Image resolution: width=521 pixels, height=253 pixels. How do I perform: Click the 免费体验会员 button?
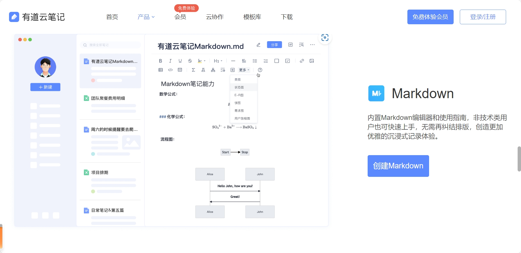[431, 17]
